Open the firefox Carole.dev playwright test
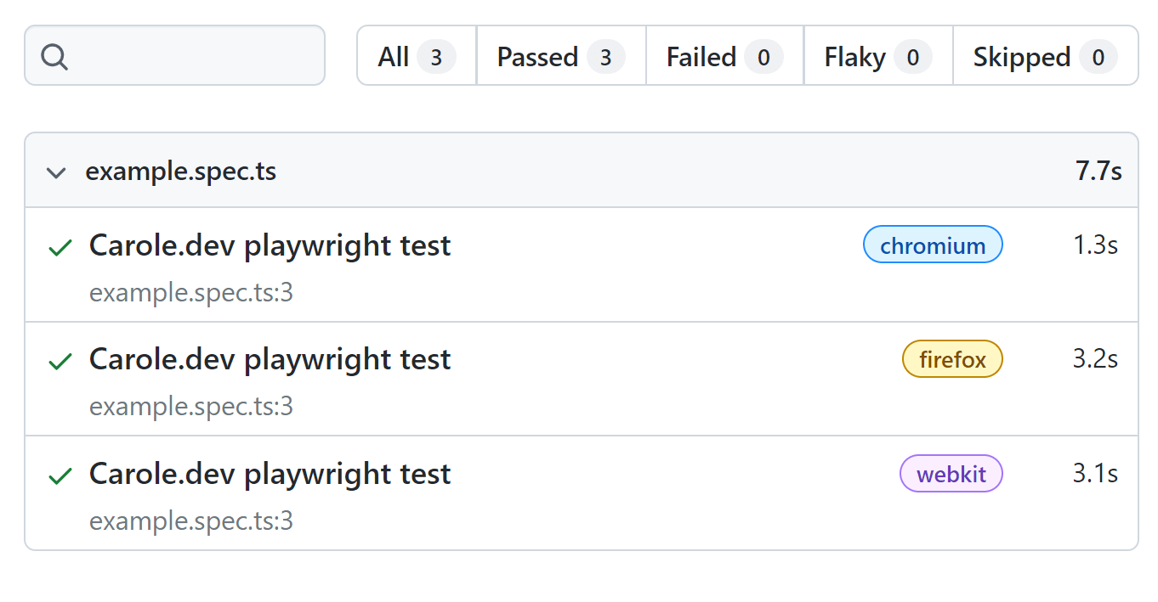Viewport: 1158px width, 602px height. 270,359
